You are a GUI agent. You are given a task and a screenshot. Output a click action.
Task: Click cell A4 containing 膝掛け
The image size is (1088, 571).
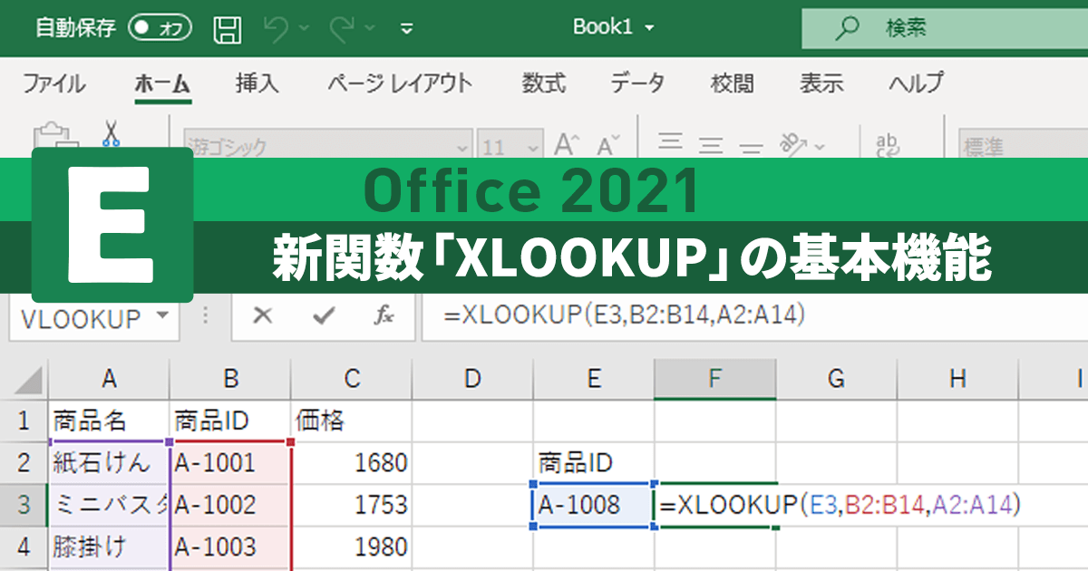[x=109, y=547]
